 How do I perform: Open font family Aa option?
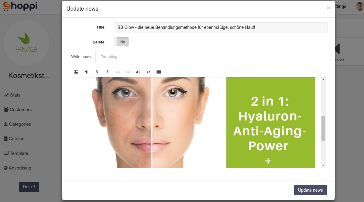click(x=148, y=72)
